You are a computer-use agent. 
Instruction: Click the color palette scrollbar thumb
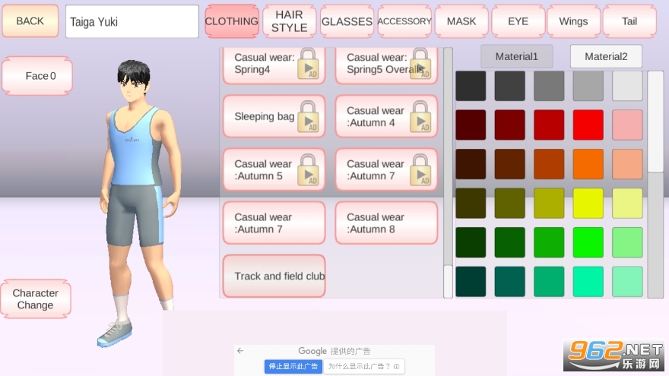(655, 122)
